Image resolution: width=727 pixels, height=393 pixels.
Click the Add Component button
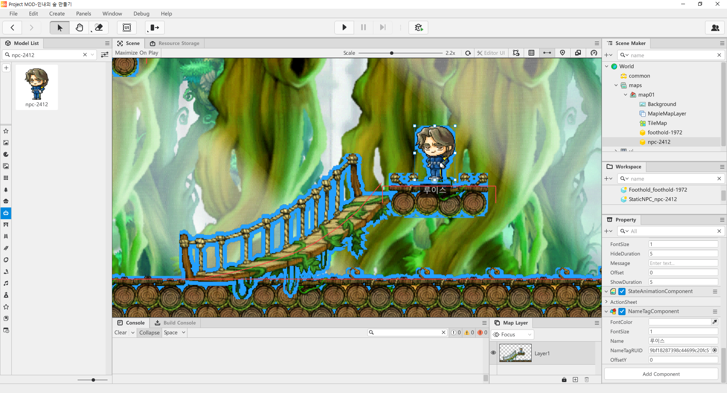click(661, 374)
